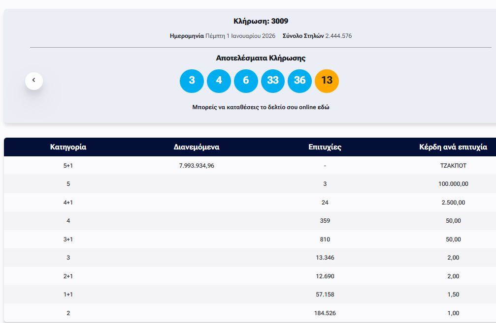
Task: Click the blue ball number 3
Action: [x=192, y=81]
